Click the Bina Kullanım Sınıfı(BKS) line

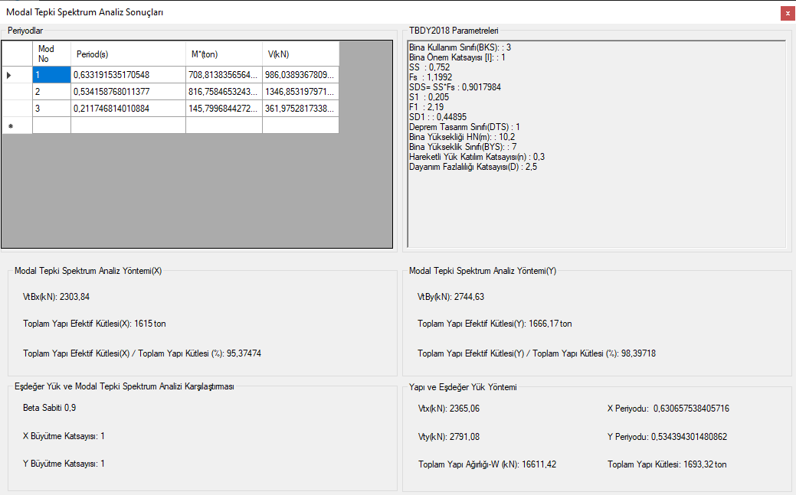click(460, 47)
